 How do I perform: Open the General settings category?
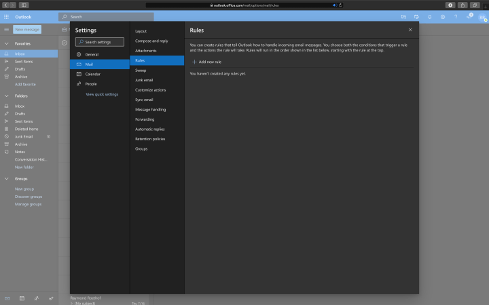click(x=91, y=54)
